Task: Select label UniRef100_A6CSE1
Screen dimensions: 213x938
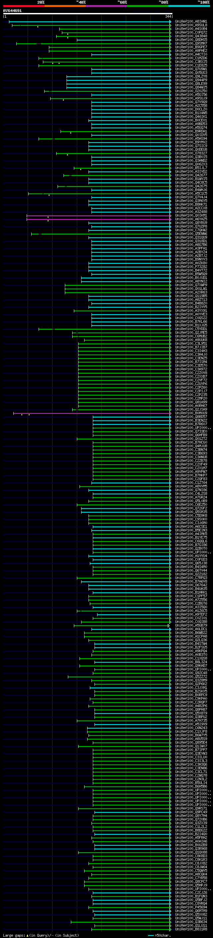Action: [x=191, y=527]
